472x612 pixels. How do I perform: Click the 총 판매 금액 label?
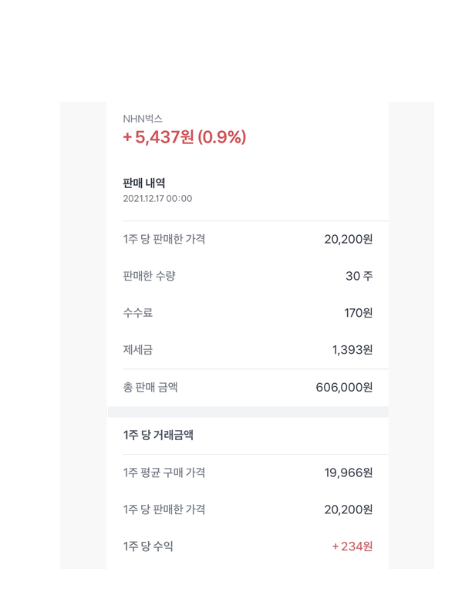(x=150, y=387)
